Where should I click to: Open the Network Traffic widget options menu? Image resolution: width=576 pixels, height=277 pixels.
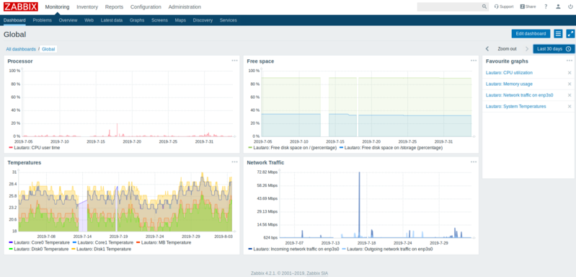point(474,162)
